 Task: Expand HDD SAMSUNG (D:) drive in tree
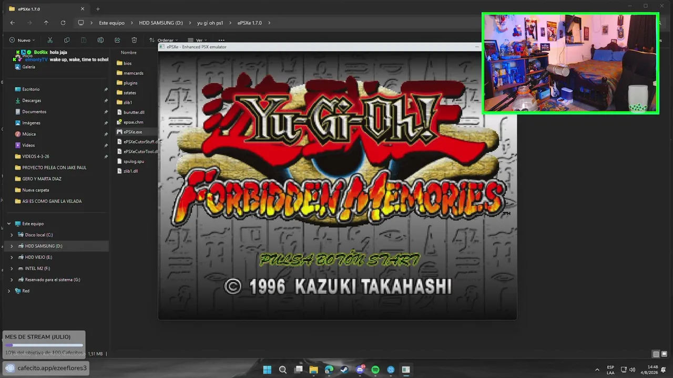pos(12,246)
